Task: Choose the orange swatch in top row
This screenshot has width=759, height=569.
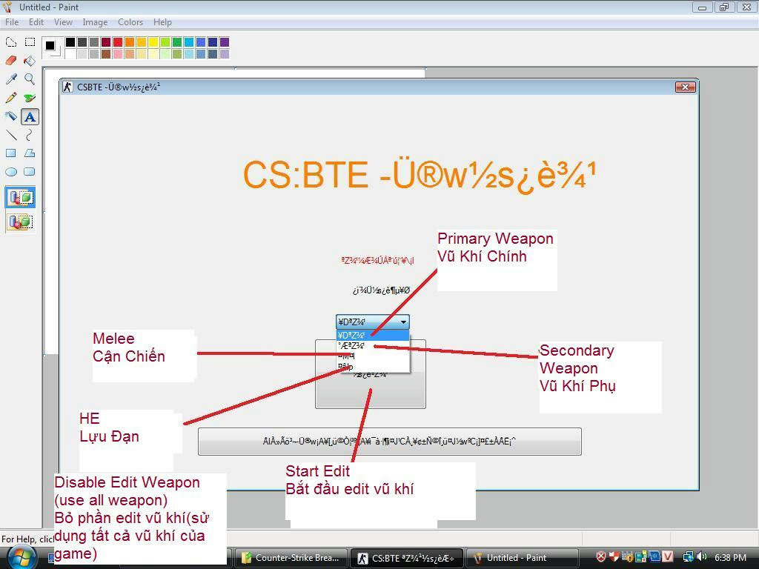Action: (x=130, y=42)
